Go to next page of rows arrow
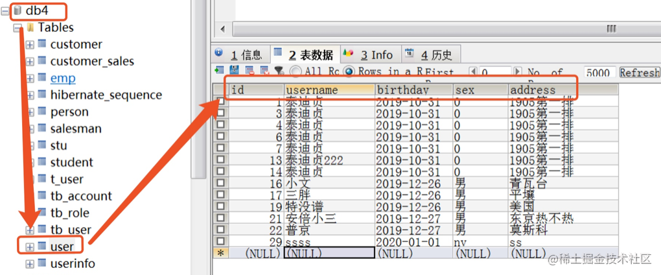The height and width of the screenshot is (275, 661). [518, 72]
